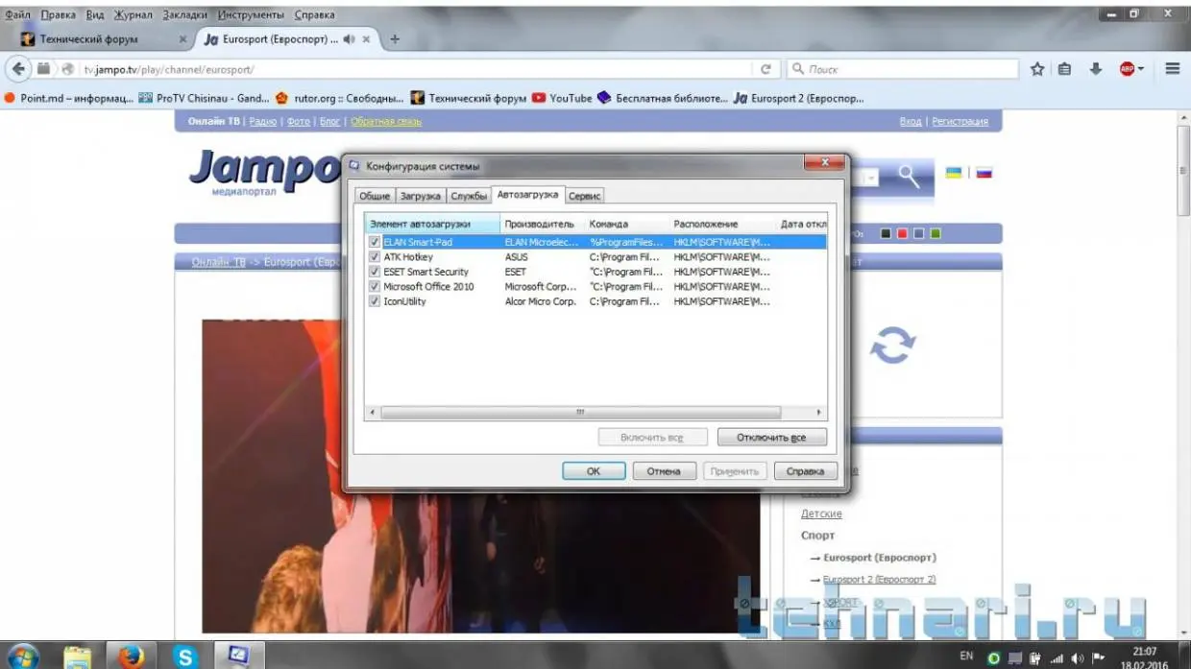Viewport: 1191px width, 669px height.
Task: Switch to Загрузка tab
Action: click(x=420, y=196)
